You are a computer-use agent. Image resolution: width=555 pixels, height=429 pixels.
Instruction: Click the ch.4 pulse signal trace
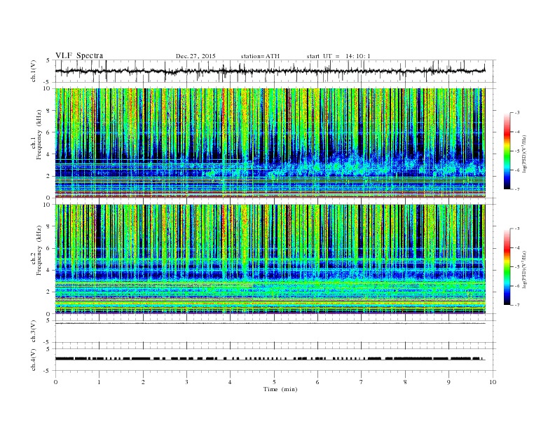click(270, 359)
